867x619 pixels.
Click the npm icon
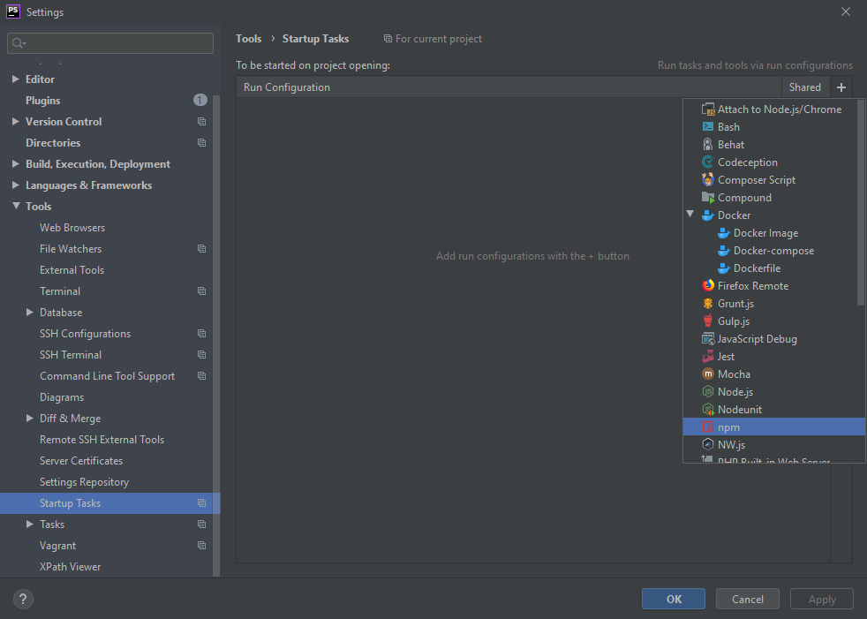click(708, 427)
